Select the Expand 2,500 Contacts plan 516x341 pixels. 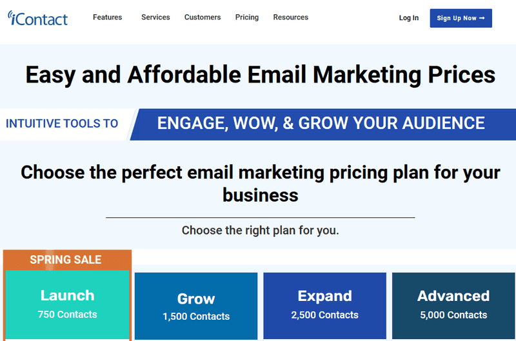(x=325, y=306)
